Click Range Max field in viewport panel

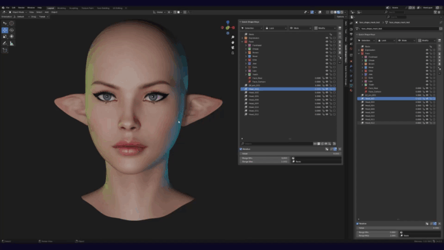point(264,161)
